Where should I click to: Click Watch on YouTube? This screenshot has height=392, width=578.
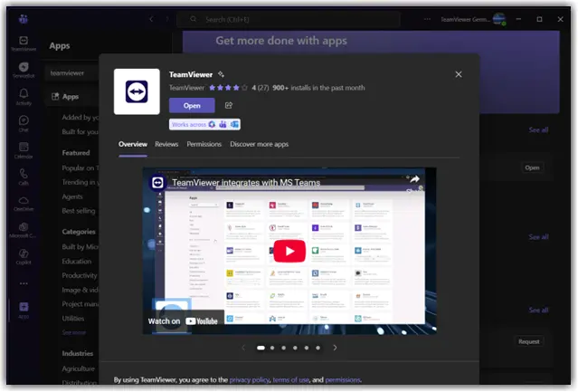[183, 321]
